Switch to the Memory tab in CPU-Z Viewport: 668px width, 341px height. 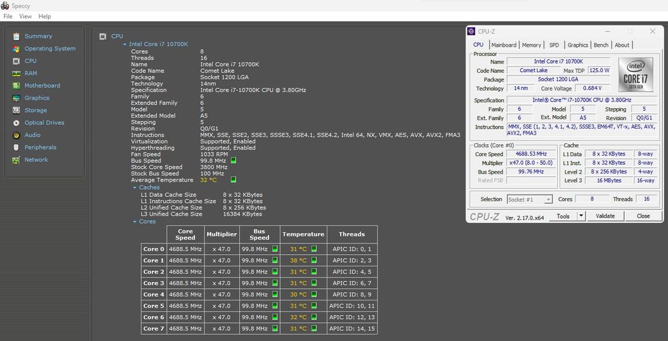[531, 45]
